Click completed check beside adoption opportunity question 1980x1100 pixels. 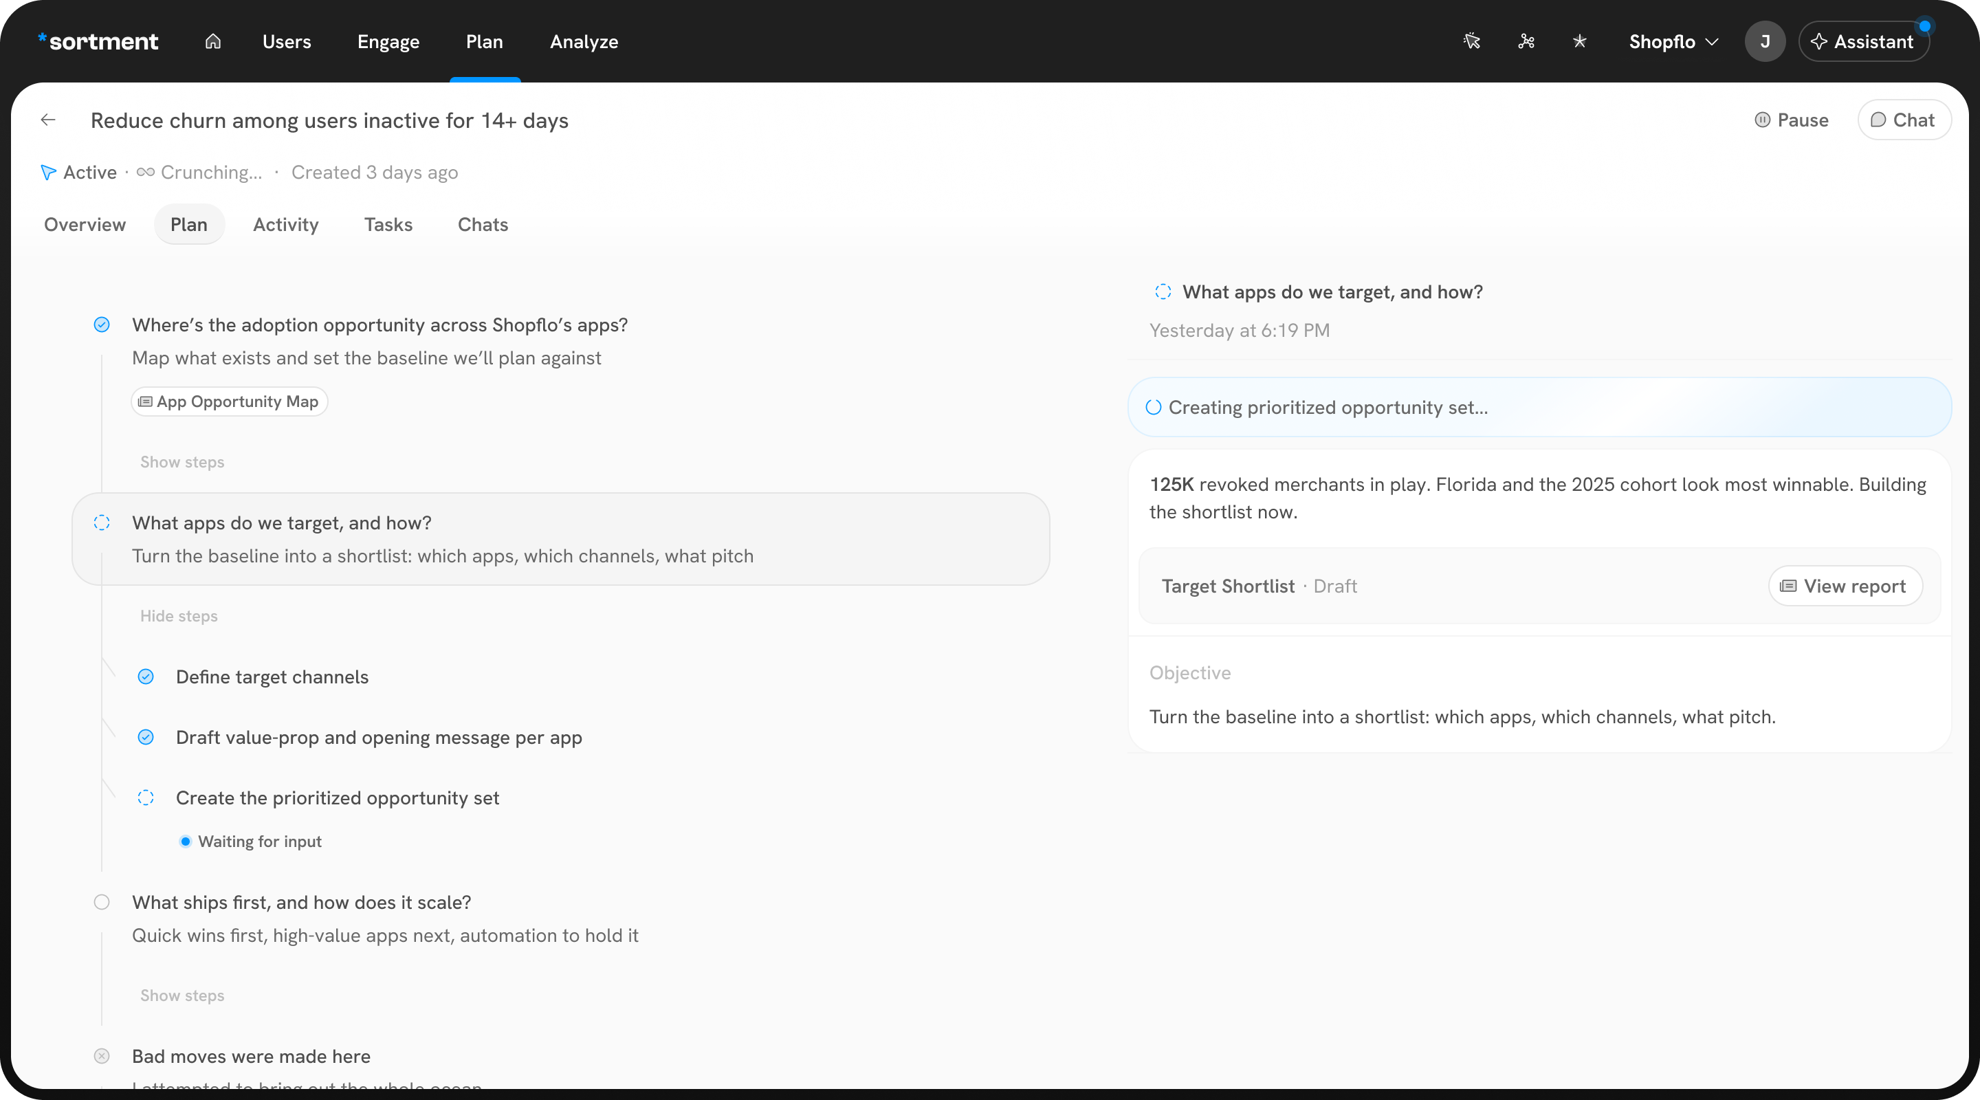(102, 324)
